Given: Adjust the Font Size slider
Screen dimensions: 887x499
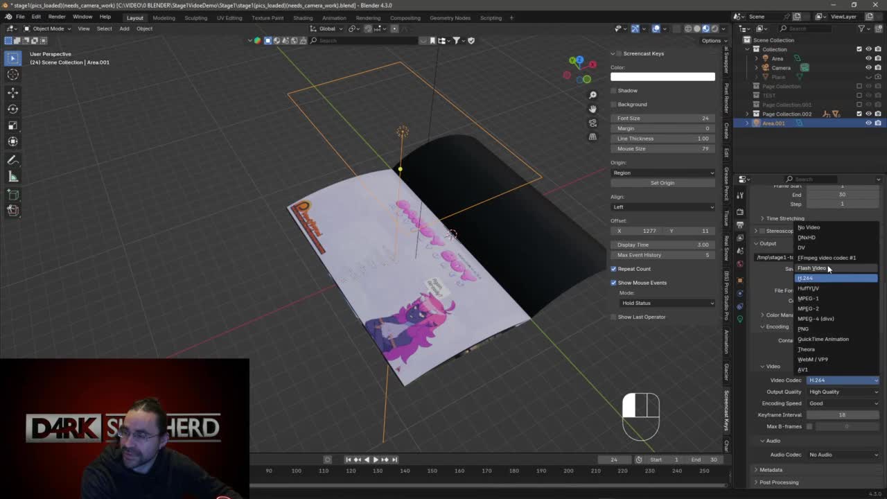Looking at the screenshot, I should coord(662,119).
